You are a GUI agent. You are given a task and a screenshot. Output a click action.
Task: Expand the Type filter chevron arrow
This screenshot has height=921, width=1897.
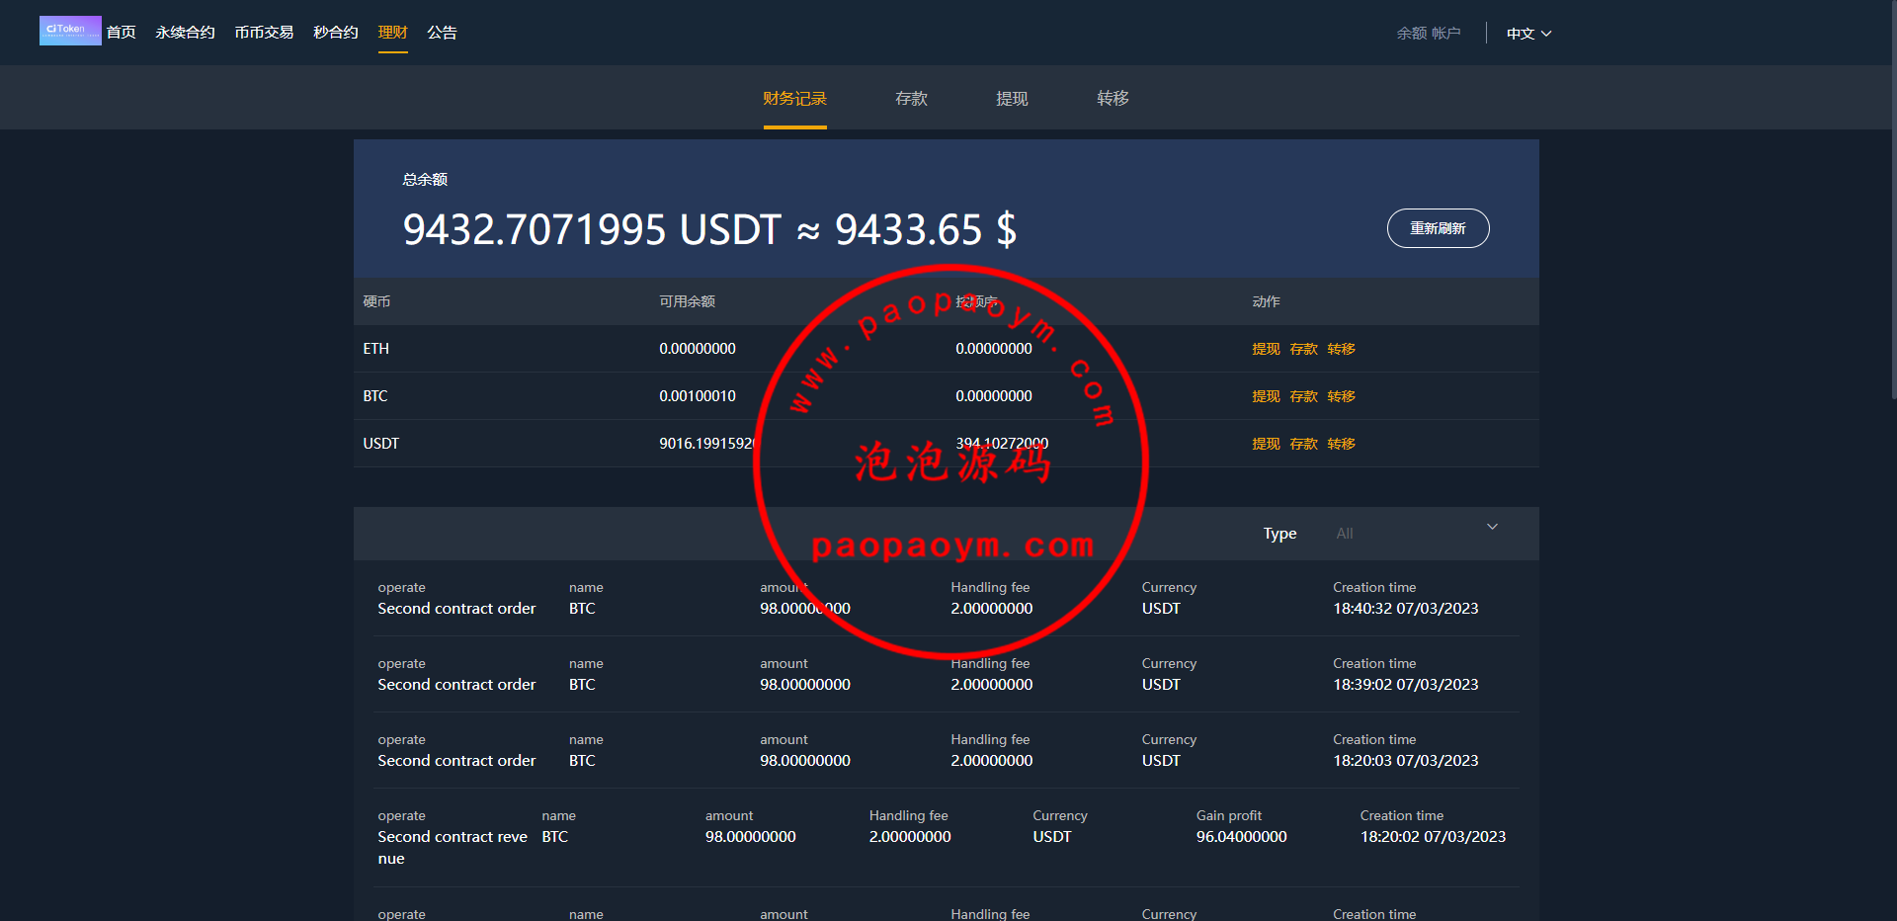tap(1492, 528)
